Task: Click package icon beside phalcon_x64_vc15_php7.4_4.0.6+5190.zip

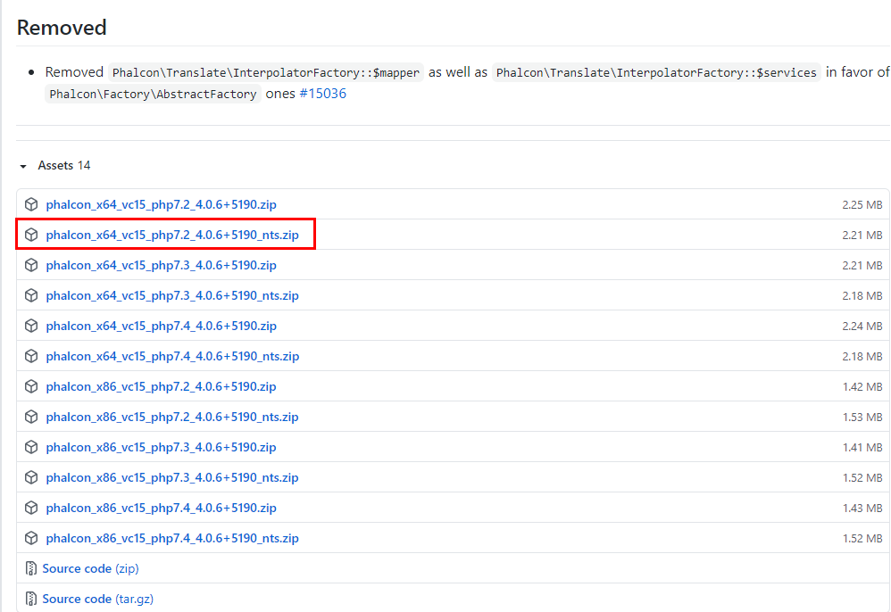Action: click(x=31, y=326)
